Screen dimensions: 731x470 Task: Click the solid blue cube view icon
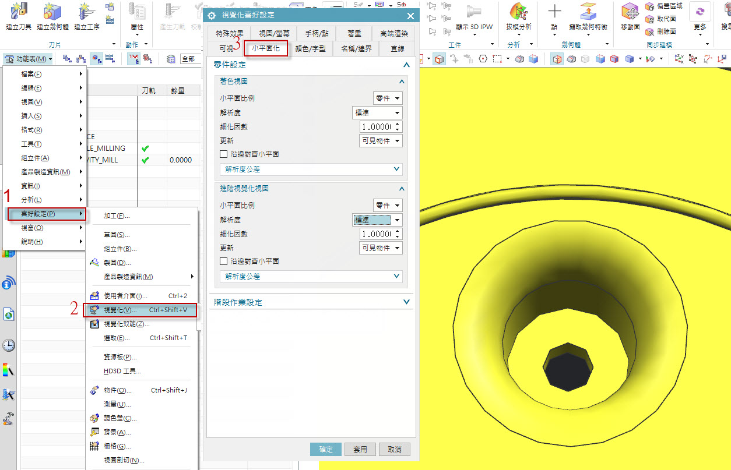pos(630,59)
